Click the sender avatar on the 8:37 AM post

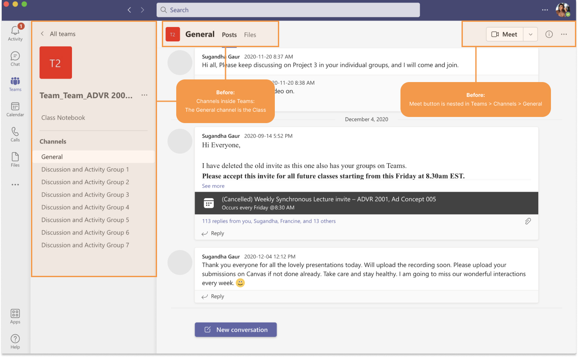click(x=180, y=62)
